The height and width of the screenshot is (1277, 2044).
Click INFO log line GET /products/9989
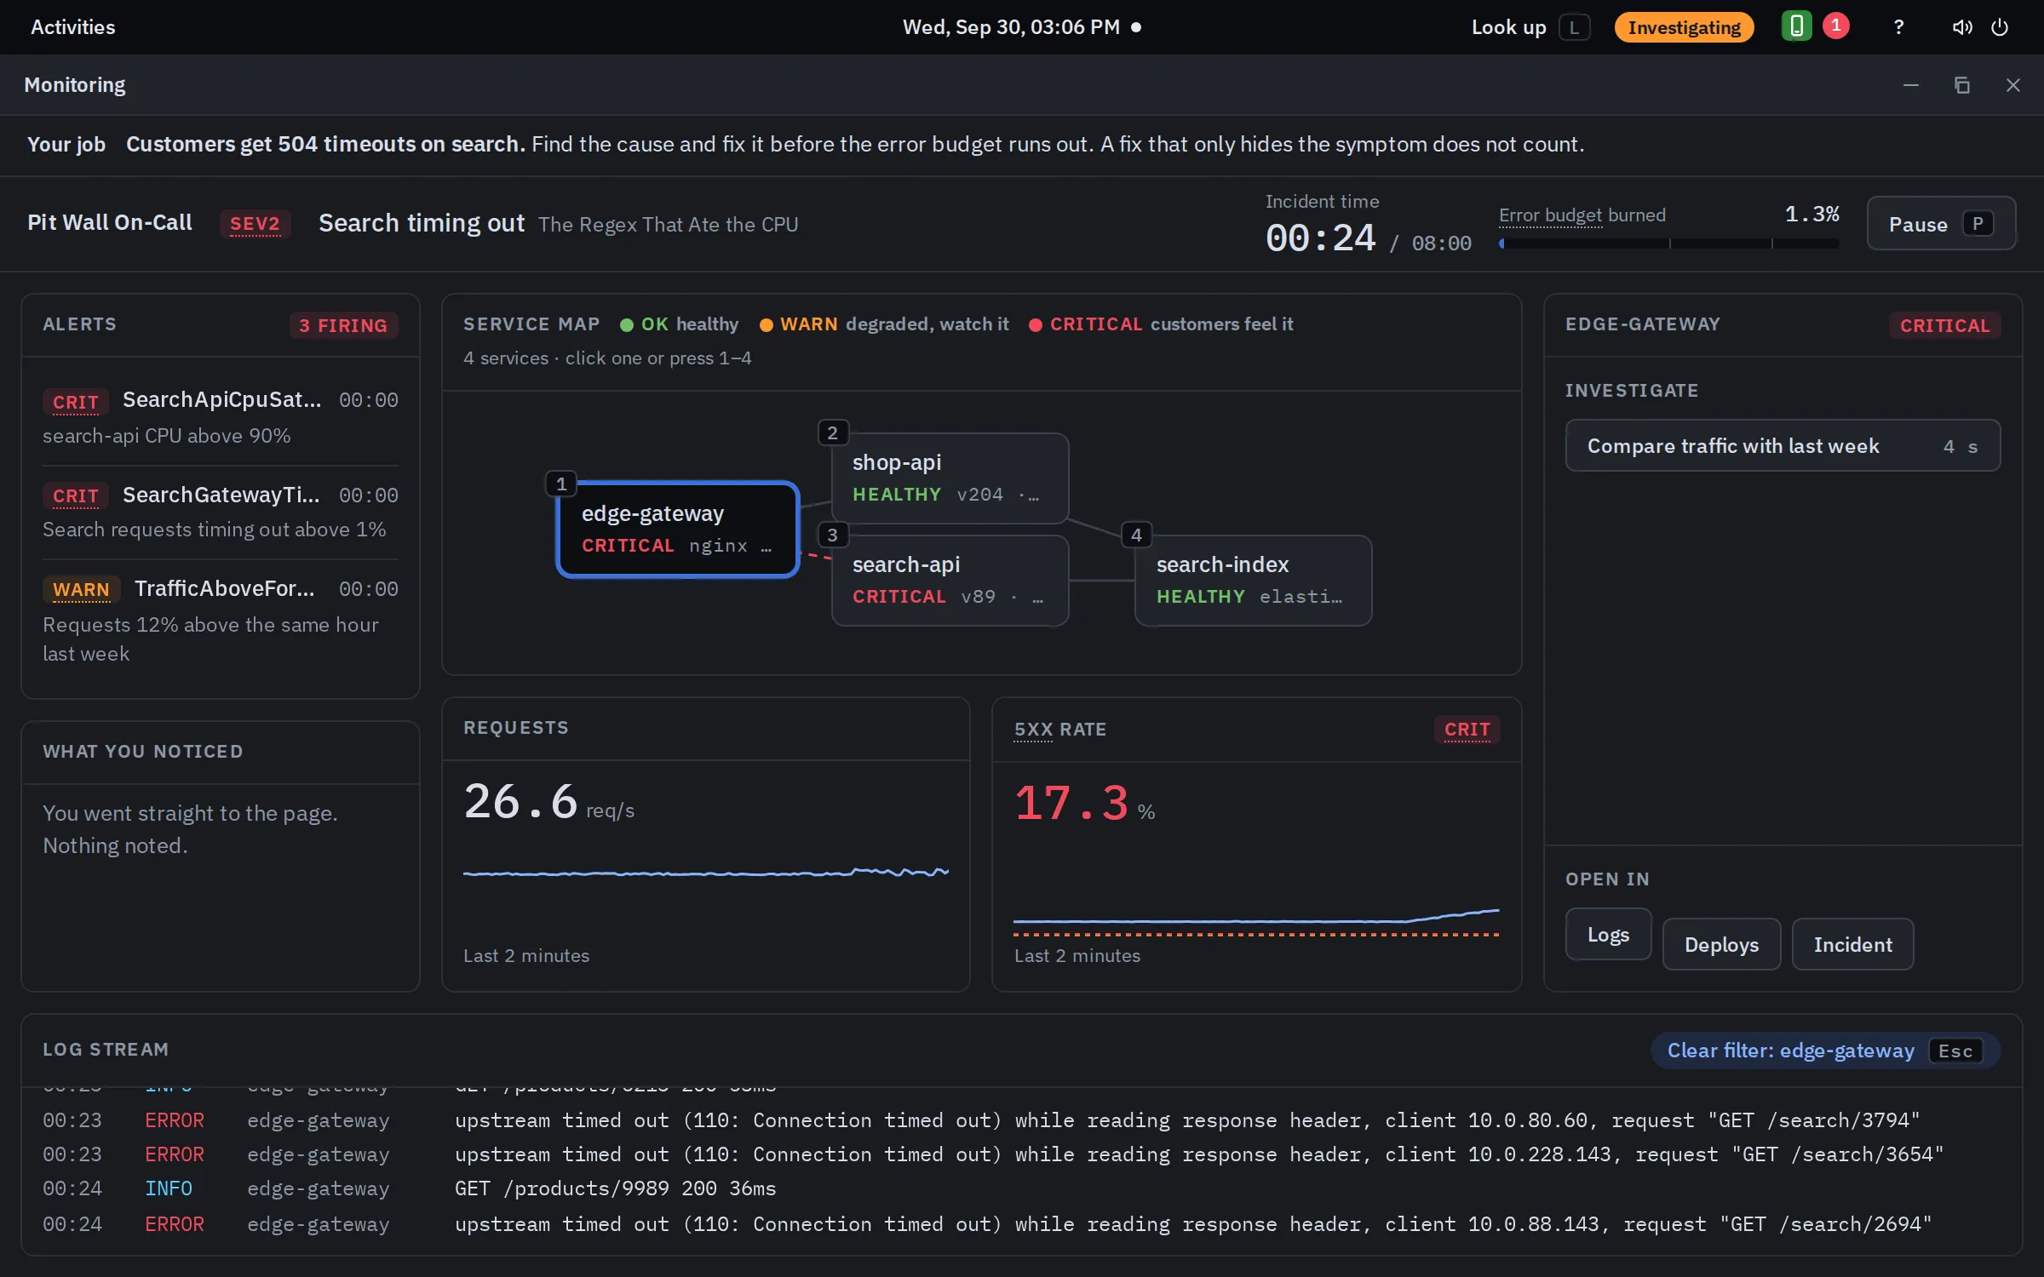click(x=1021, y=1188)
